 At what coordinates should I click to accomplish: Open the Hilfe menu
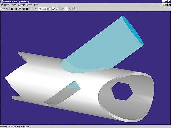pyautogui.click(x=36, y=5)
